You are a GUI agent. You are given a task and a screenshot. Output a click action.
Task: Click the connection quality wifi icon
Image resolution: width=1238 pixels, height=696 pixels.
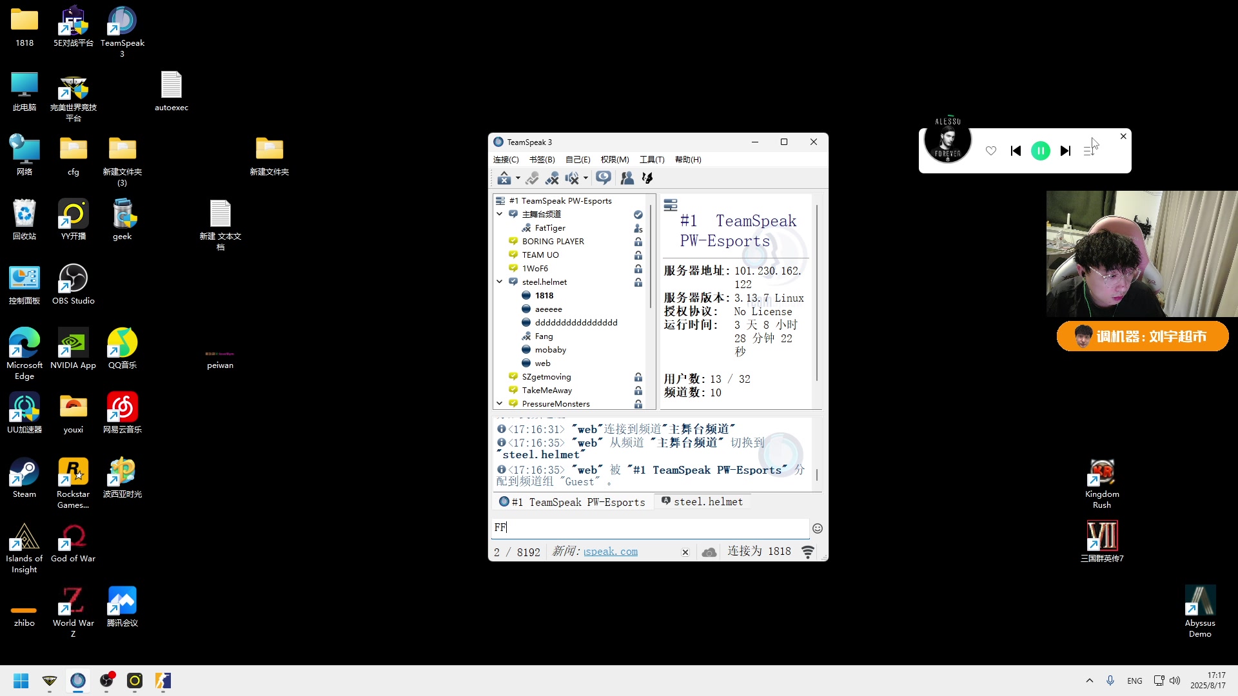808,552
